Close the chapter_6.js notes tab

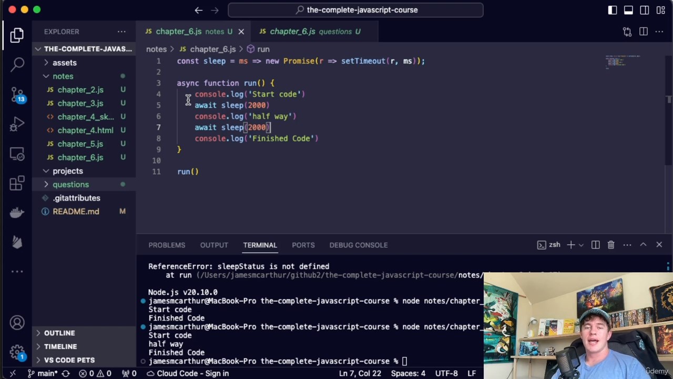click(x=241, y=32)
